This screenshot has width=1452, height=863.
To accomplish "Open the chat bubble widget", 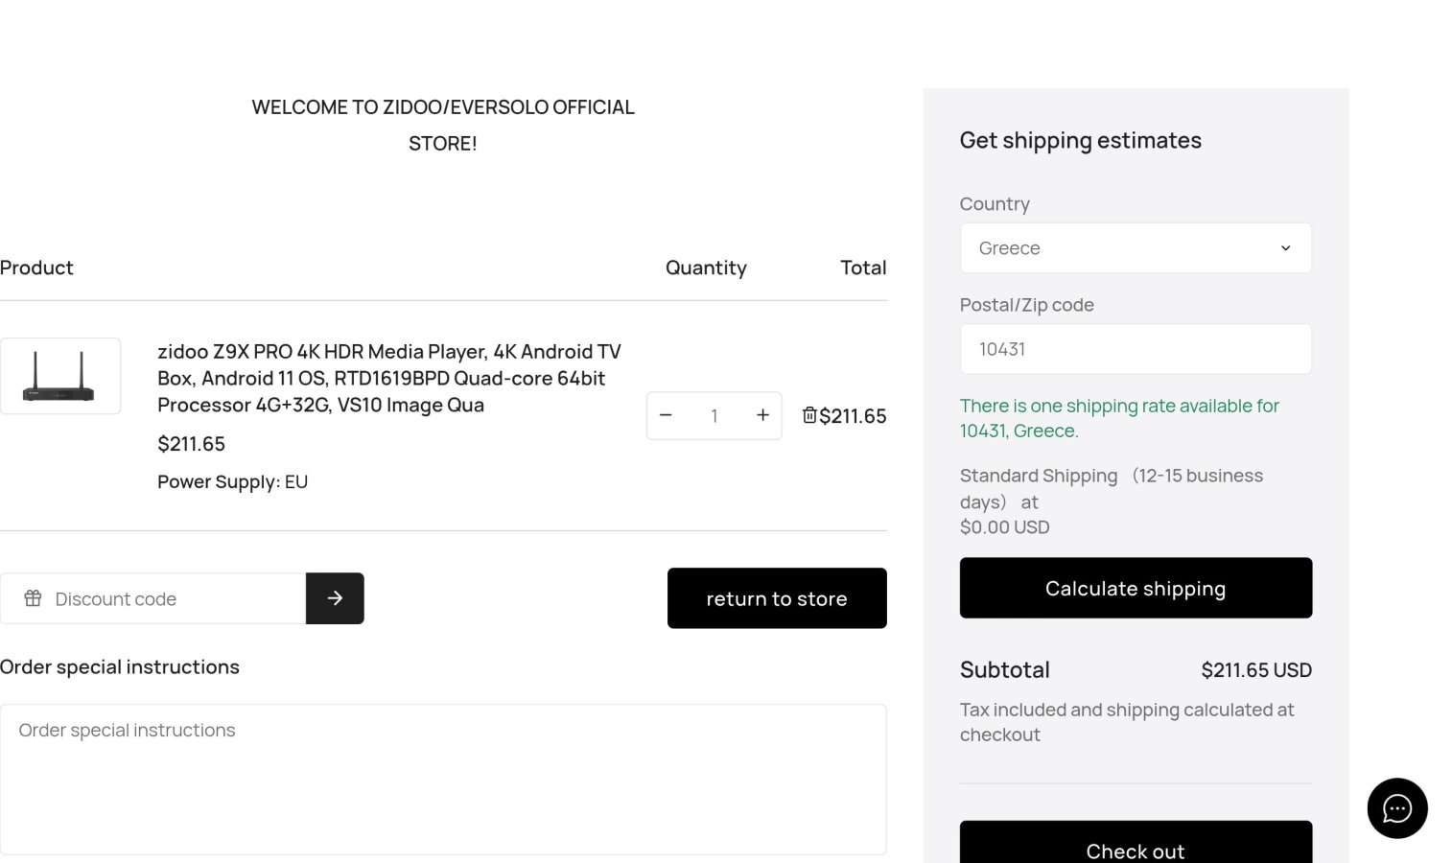I will tap(1396, 808).
